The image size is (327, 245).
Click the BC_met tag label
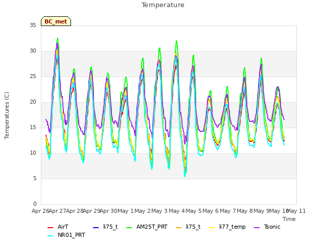[56, 21]
